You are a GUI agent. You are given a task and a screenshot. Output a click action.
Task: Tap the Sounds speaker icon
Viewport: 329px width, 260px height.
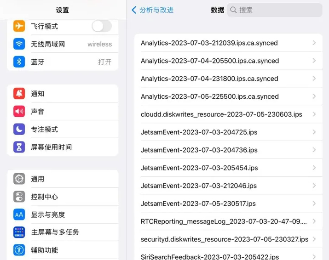tap(19, 112)
